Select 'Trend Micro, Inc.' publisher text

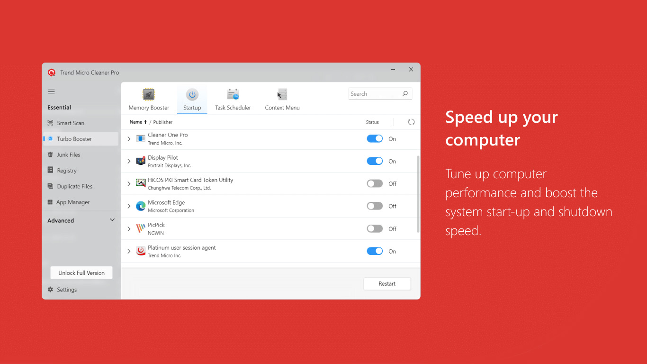[165, 143]
